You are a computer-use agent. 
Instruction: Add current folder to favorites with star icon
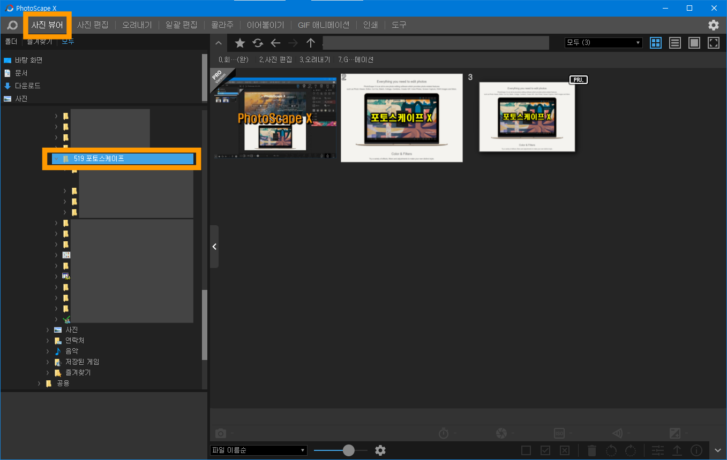(240, 43)
